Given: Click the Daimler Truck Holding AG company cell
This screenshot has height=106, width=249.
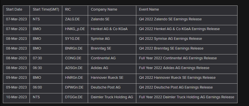Looking at the screenshot, I should click(112, 98).
